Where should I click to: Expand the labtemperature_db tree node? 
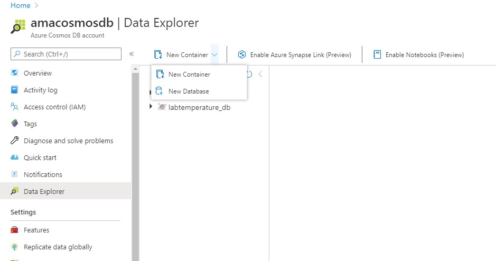pyautogui.click(x=151, y=107)
